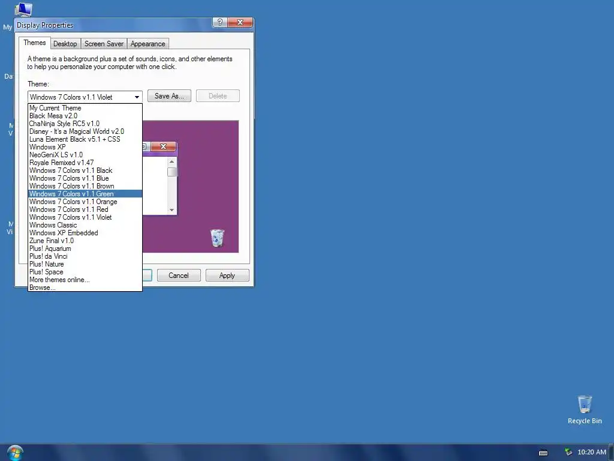Select Zune Final v1.0 theme

pos(85,241)
